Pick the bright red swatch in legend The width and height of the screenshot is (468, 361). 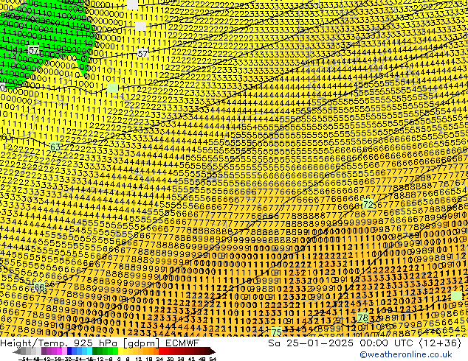tap(161, 351)
